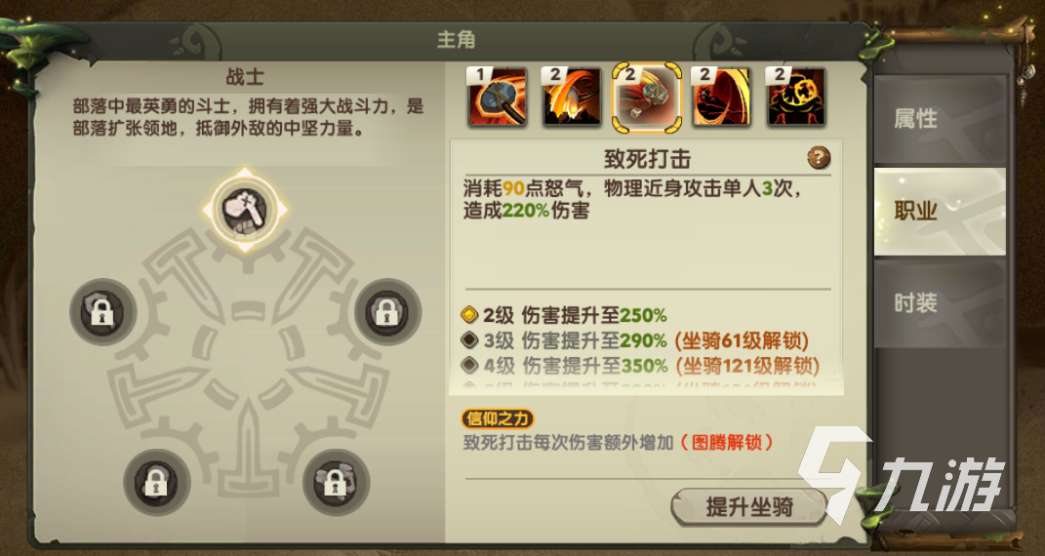Switch to the 时装 tab
Screen dimensions: 1045x556
click(940, 303)
